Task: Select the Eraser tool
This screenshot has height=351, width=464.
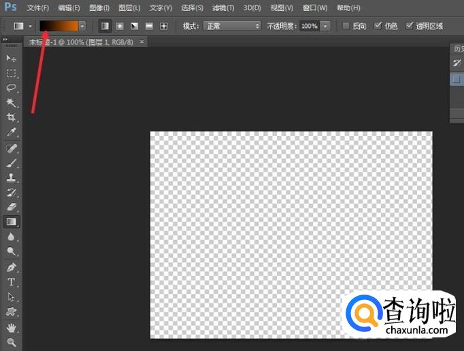Action: (x=12, y=207)
